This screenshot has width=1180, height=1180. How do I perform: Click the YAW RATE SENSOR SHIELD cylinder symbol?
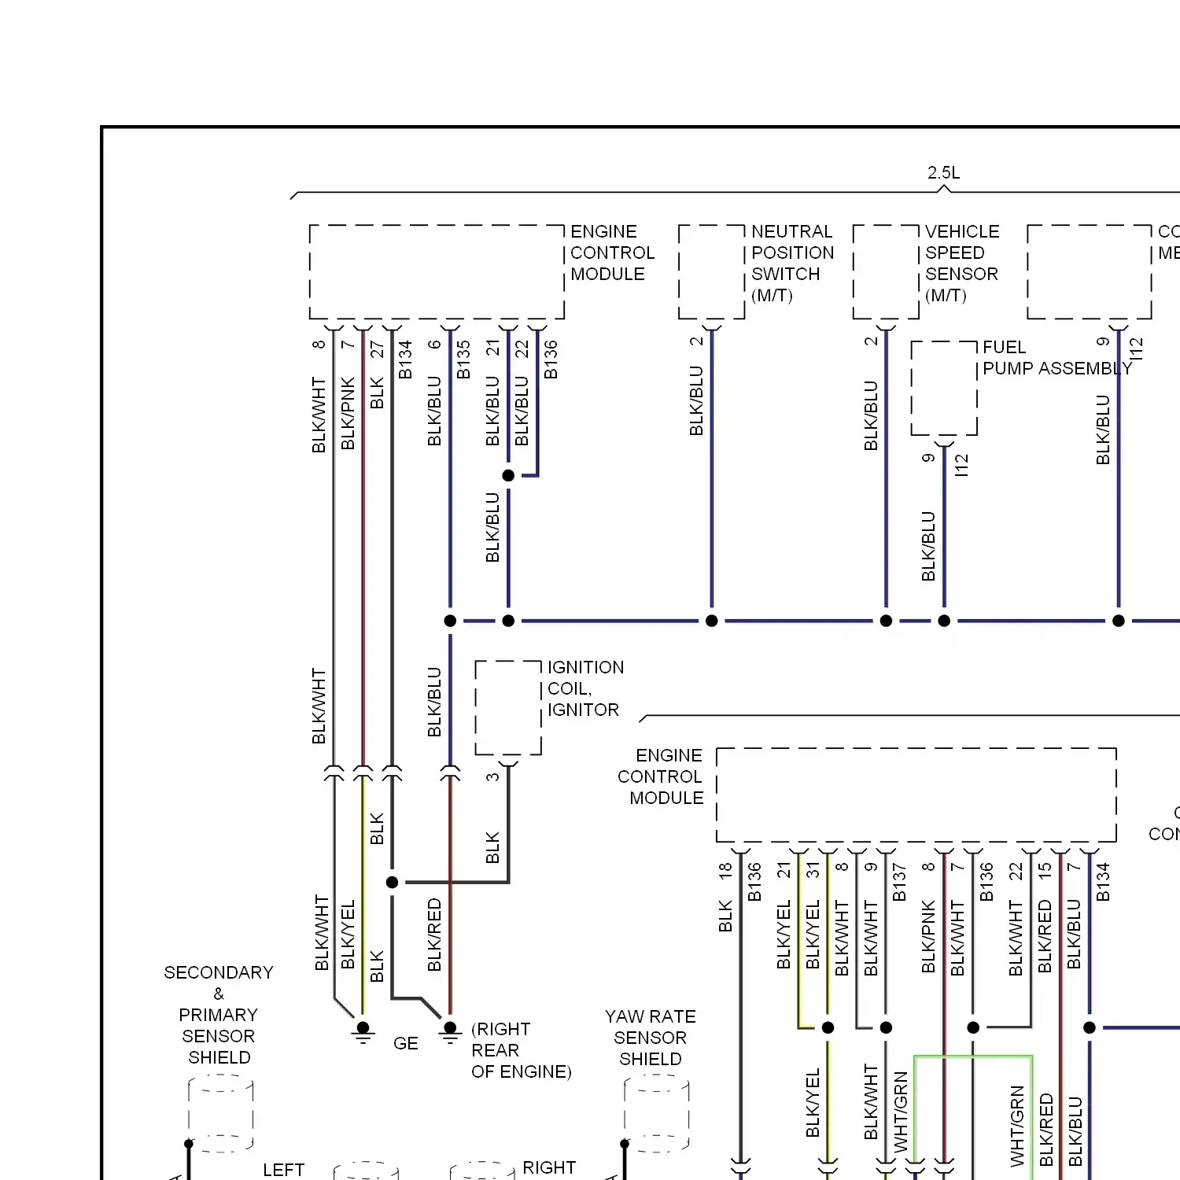[x=657, y=1115]
